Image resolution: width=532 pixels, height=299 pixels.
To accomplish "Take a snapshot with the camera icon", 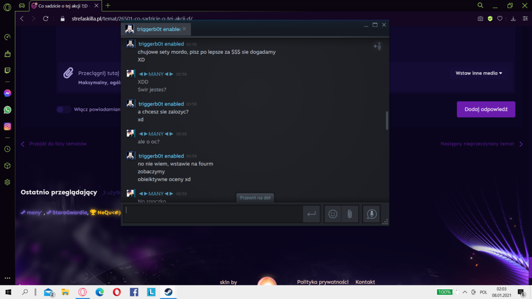I will point(480,19).
